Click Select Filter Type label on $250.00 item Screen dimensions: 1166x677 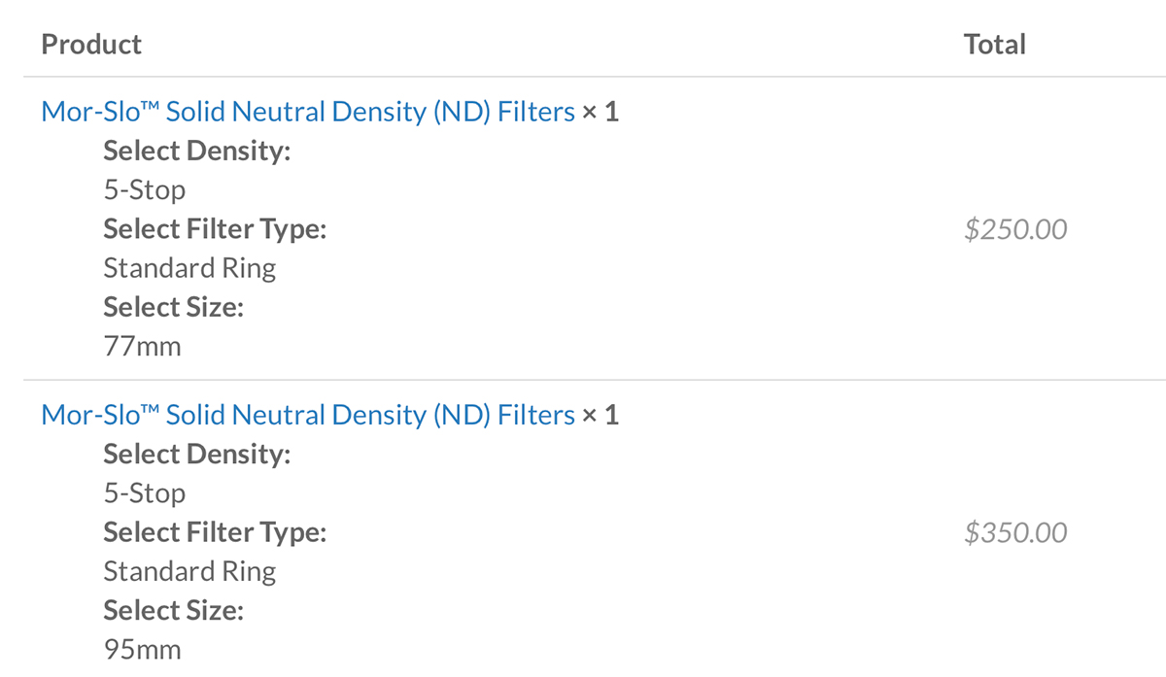tap(215, 230)
